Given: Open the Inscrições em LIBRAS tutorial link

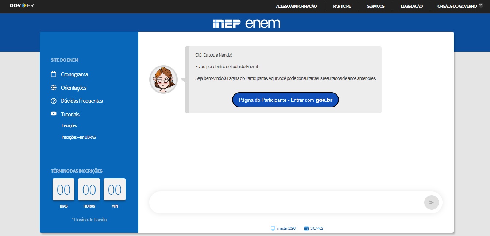Looking at the screenshot, I should 79,138.
